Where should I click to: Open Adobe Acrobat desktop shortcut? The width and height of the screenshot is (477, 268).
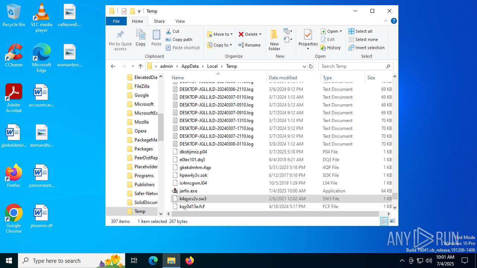pos(14,98)
